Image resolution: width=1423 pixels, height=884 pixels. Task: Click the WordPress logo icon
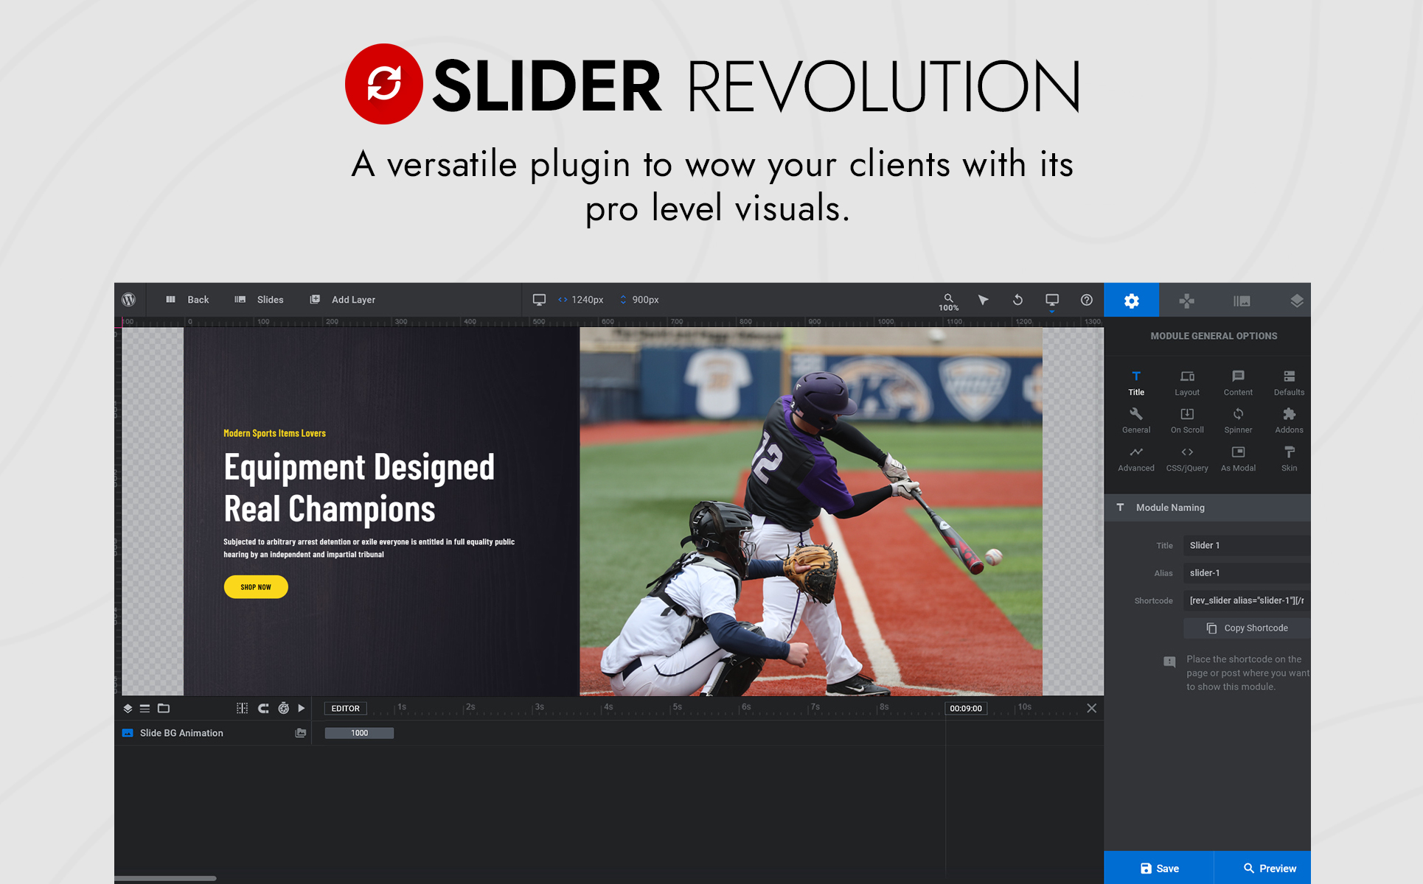pos(129,300)
